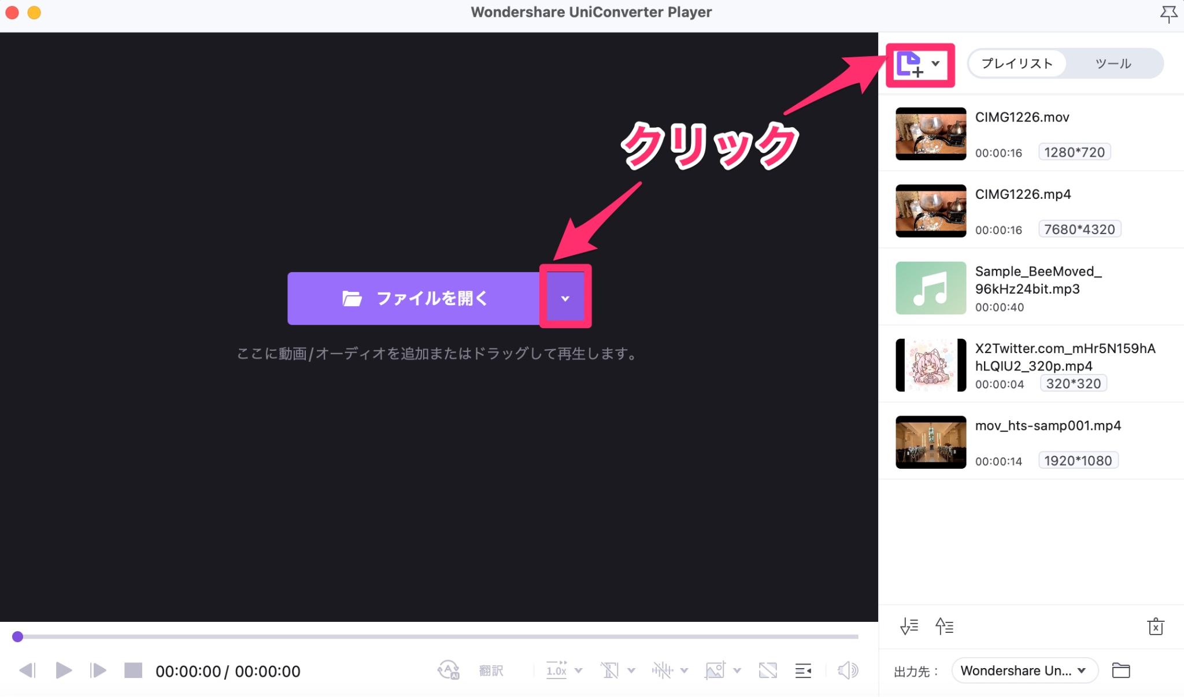Switch to the ツール tab
Viewport: 1184px width, 697px height.
pyautogui.click(x=1113, y=64)
